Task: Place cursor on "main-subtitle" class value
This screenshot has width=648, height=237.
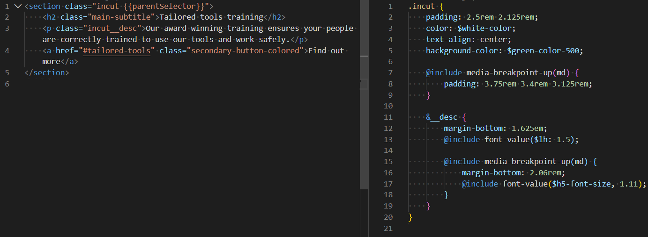Action: [121, 17]
